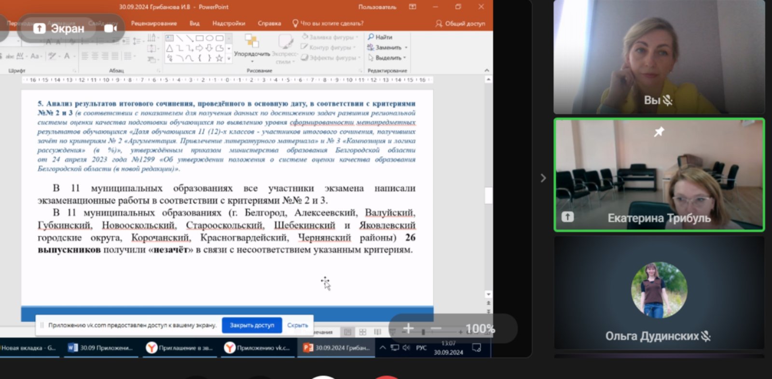The height and width of the screenshot is (379, 772).
Task: Zoom in with the plus button
Action: click(x=408, y=328)
